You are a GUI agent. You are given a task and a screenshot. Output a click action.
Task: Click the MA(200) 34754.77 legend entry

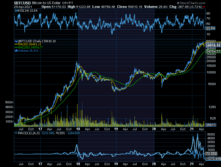[30, 47]
